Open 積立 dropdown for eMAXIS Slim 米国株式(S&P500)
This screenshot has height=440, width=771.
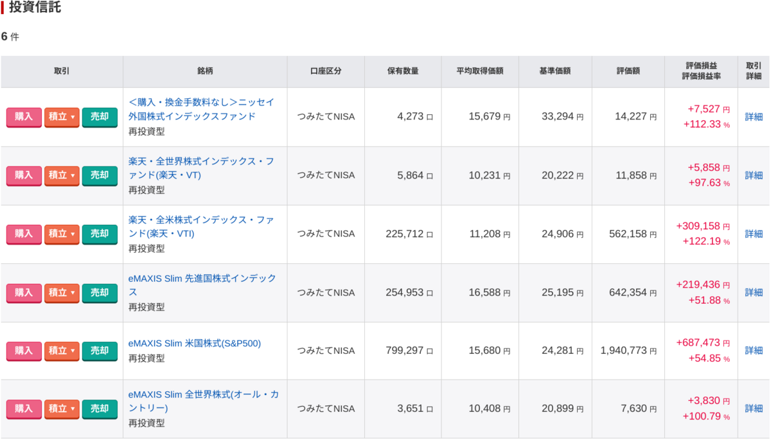(62, 351)
